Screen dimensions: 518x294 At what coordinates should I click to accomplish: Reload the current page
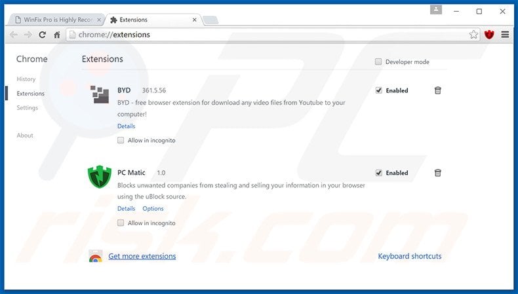click(x=42, y=35)
